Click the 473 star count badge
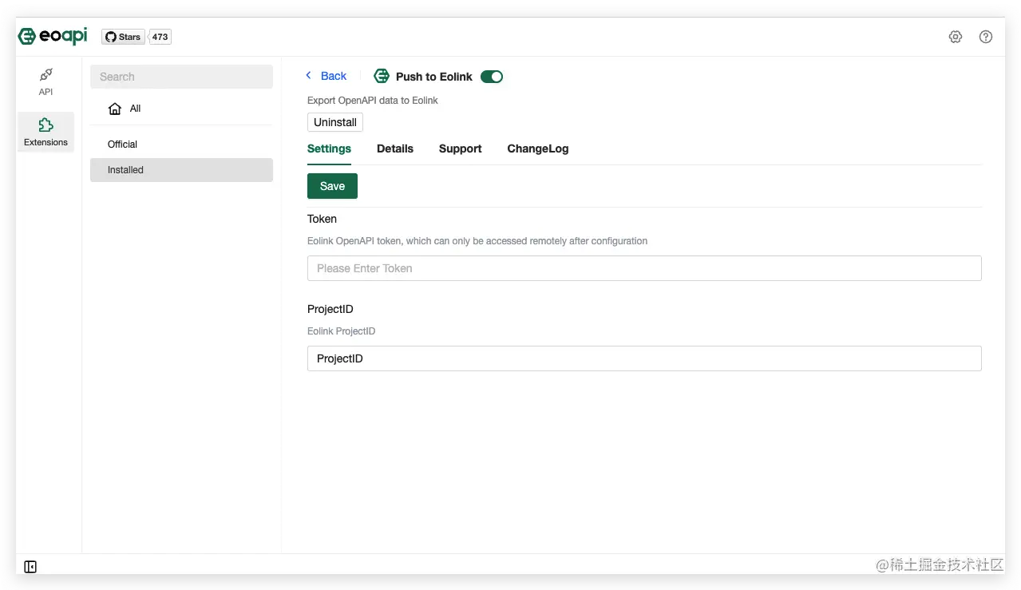The image size is (1021, 590). [x=160, y=37]
